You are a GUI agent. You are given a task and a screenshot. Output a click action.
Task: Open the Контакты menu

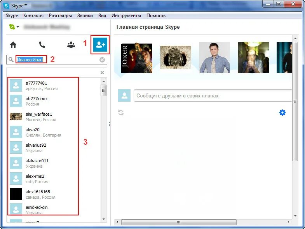(33, 16)
